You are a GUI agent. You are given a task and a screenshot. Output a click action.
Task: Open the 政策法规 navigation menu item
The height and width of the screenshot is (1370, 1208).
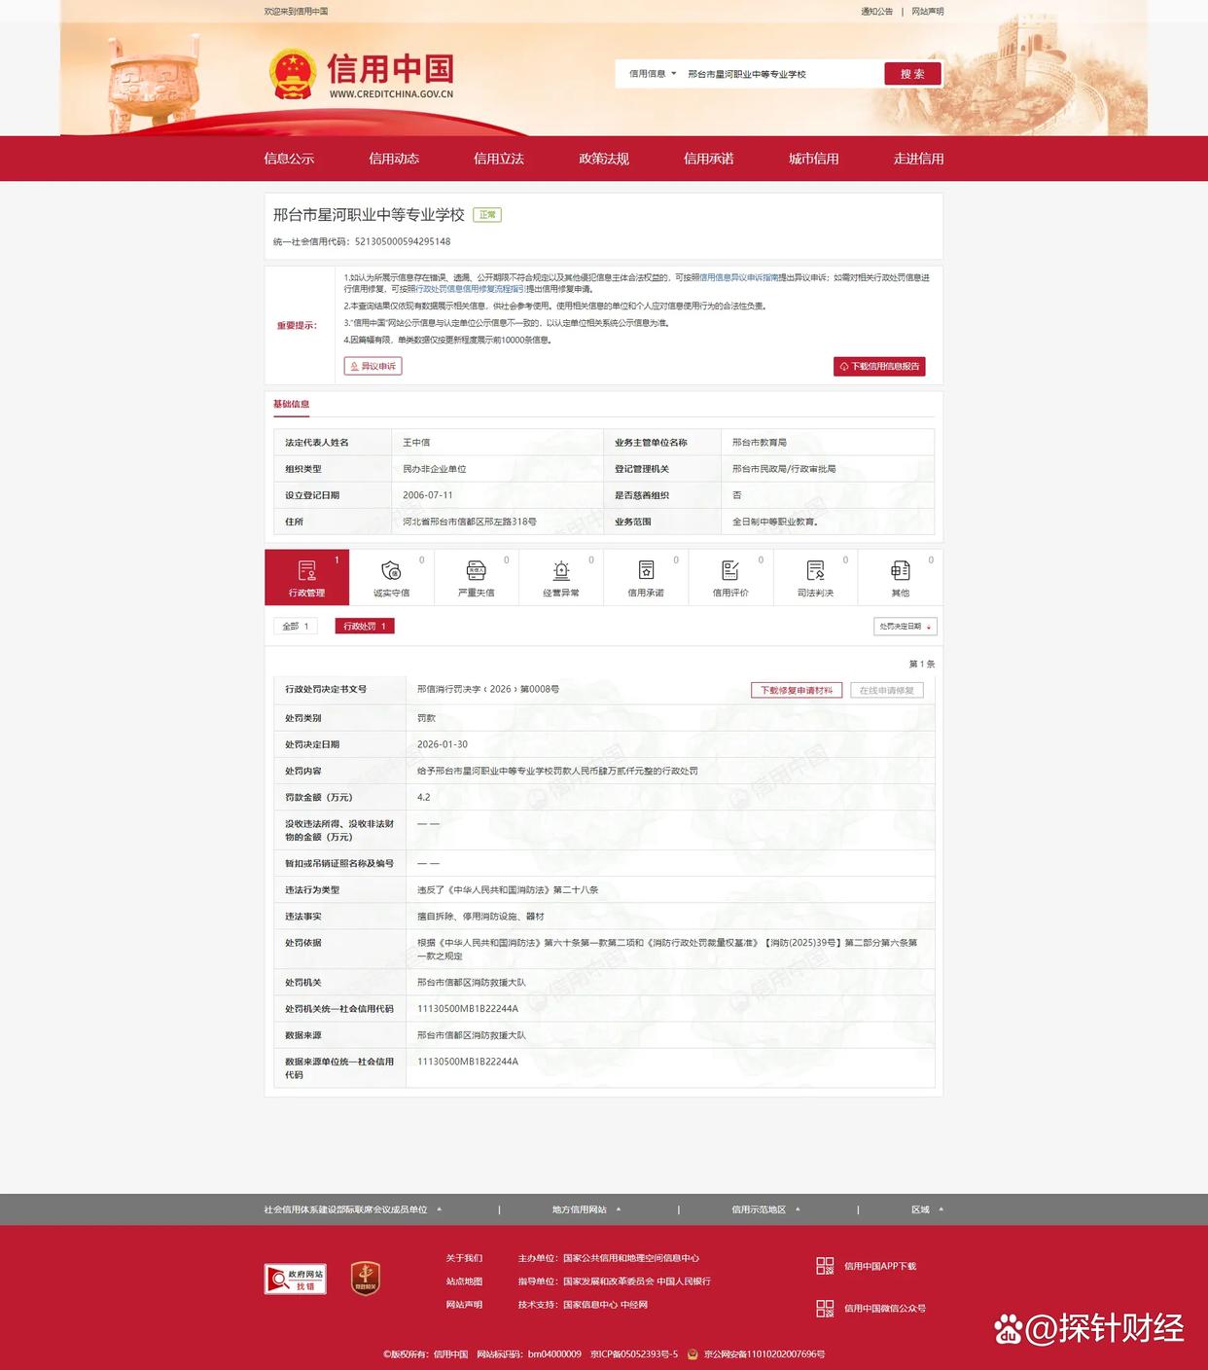604,159
